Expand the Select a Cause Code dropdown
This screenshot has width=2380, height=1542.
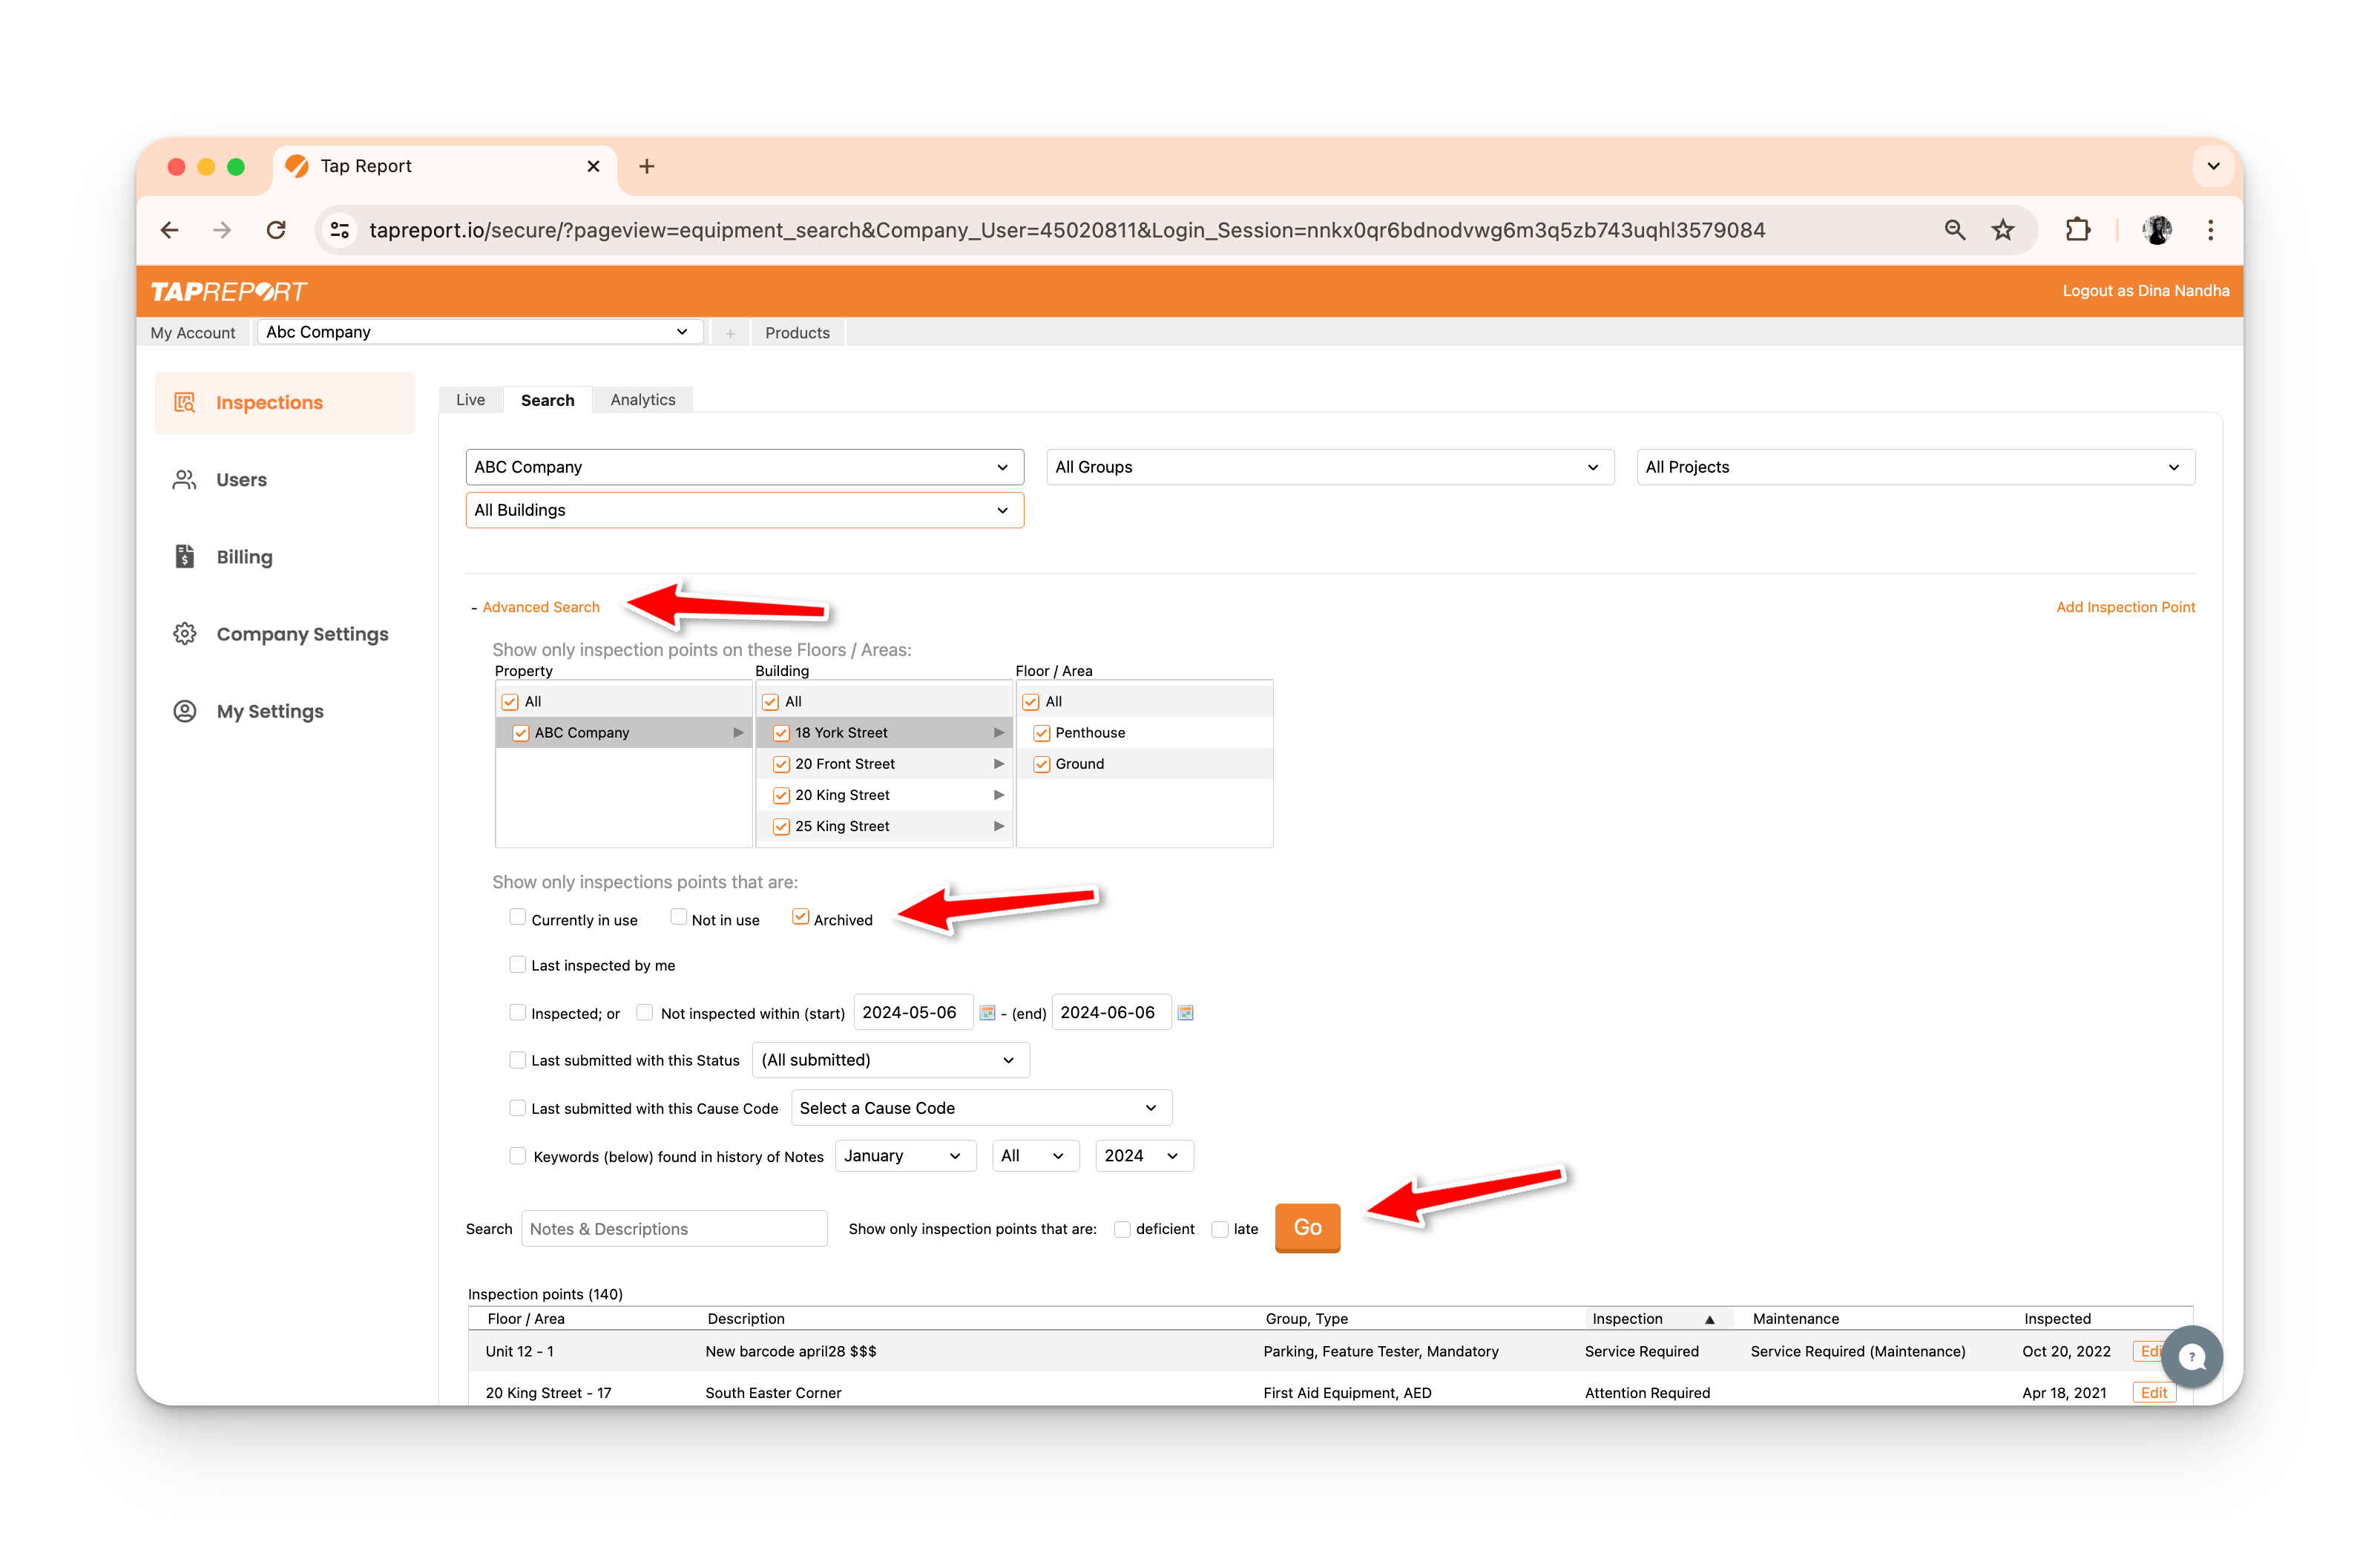pos(980,1108)
